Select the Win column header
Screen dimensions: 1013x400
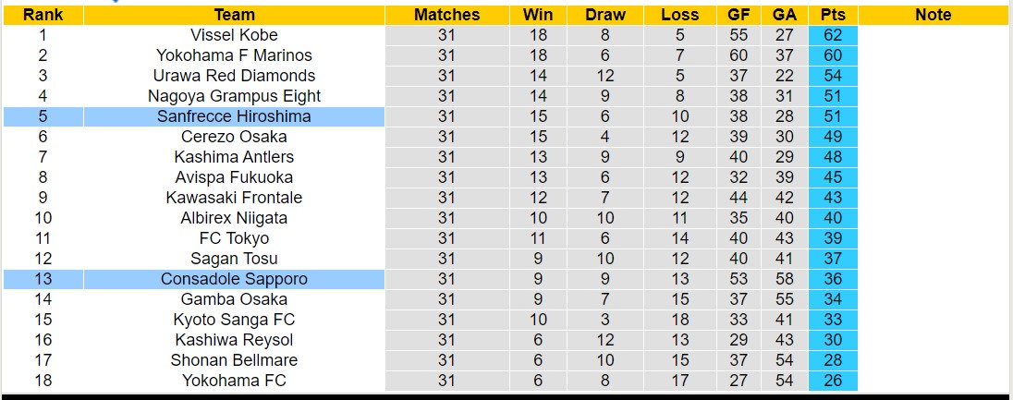[538, 15]
